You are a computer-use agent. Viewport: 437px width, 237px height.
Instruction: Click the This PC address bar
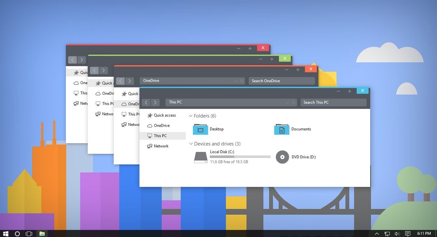pyautogui.click(x=231, y=102)
